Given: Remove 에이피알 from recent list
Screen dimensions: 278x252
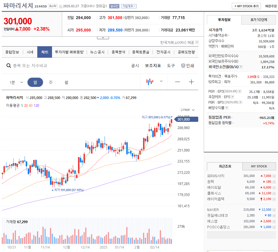Looking at the screenshot, I should 274,188.
